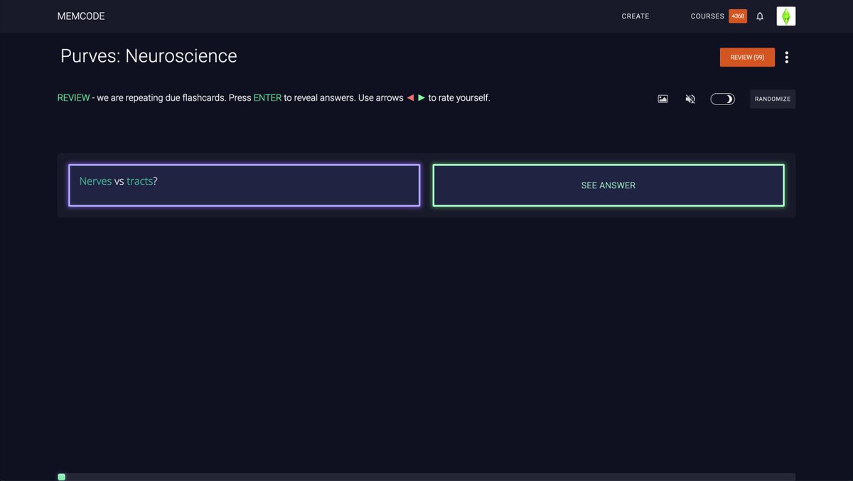
Task: Click the green REVIEW label in instructions
Action: (x=74, y=98)
